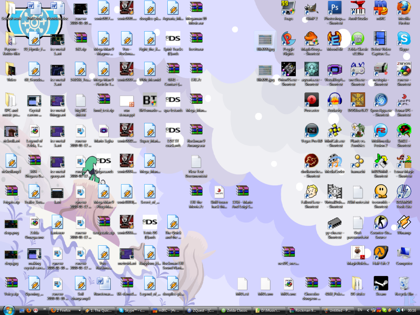The width and height of the screenshot is (420, 315).
Task: Open the GIMP 2 desktop shortcut
Action: tap(311, 9)
